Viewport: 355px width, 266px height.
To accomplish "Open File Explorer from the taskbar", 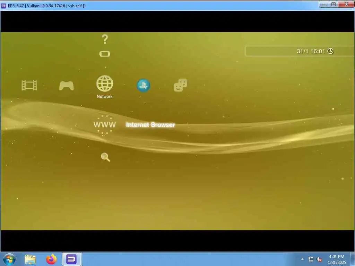I will 30,259.
